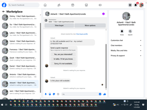Open the Facebook home logo
Image resolution: width=147 pixels, height=110 pixels.
pos(4,5)
